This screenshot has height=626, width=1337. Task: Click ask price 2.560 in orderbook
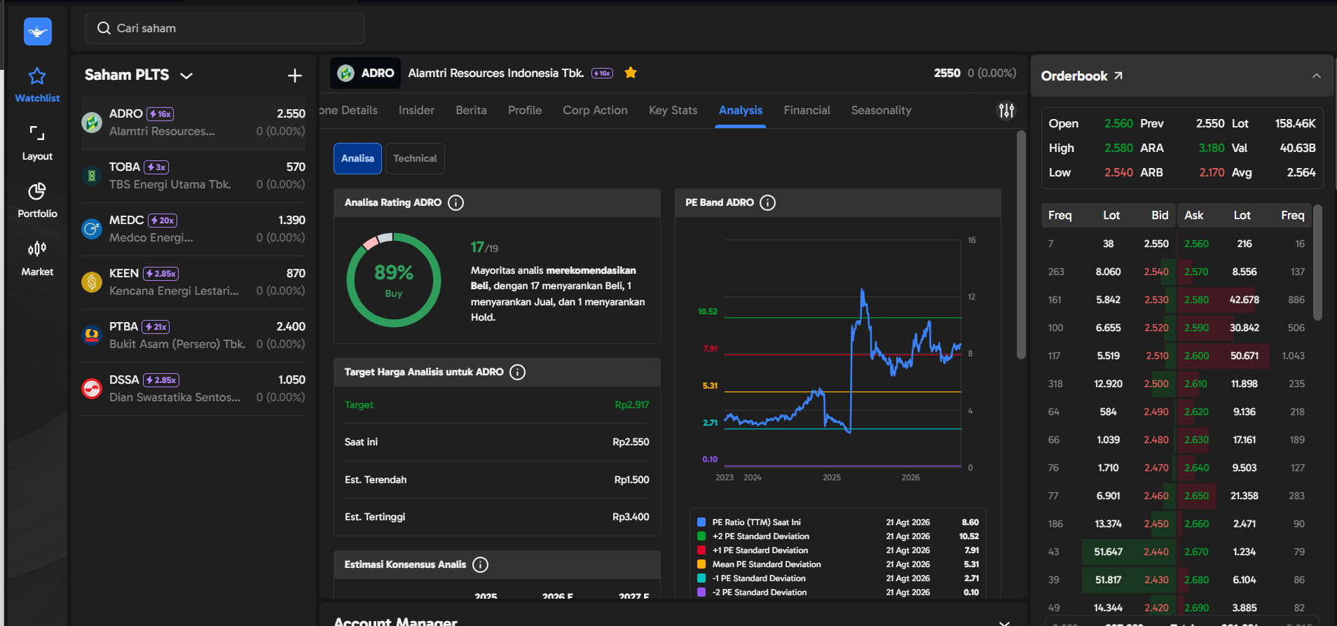[1196, 244]
